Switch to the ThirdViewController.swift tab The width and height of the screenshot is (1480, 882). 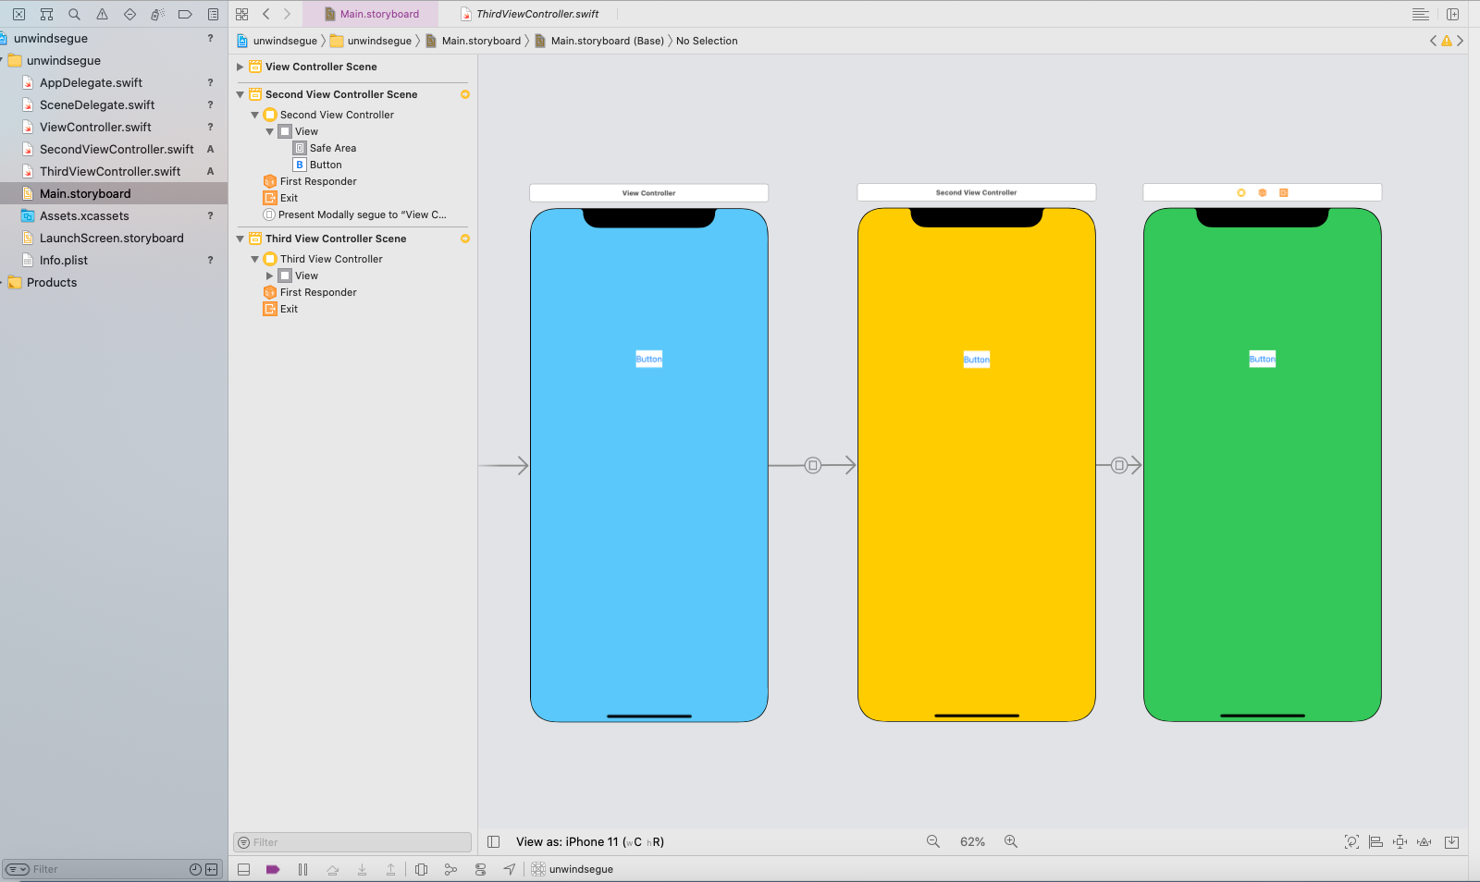(x=536, y=14)
